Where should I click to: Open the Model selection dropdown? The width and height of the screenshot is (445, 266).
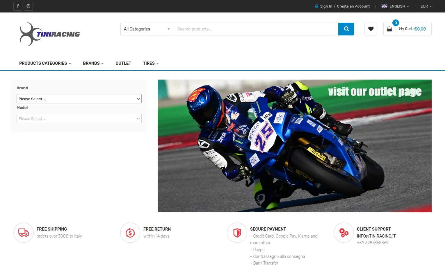coord(79,118)
